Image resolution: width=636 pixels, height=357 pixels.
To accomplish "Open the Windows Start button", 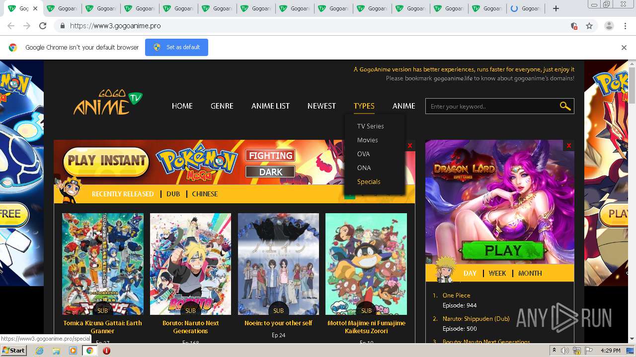I will tap(13, 351).
